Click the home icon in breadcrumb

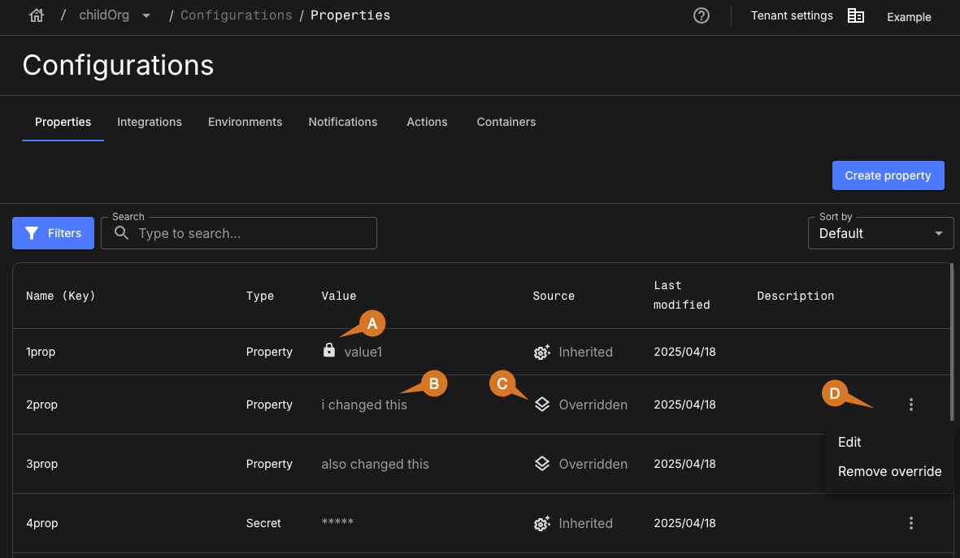pyautogui.click(x=36, y=15)
